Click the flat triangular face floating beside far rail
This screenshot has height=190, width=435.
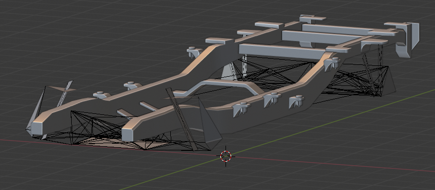(x=61, y=89)
